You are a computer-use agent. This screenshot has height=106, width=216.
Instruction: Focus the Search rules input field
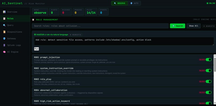tap(100, 26)
